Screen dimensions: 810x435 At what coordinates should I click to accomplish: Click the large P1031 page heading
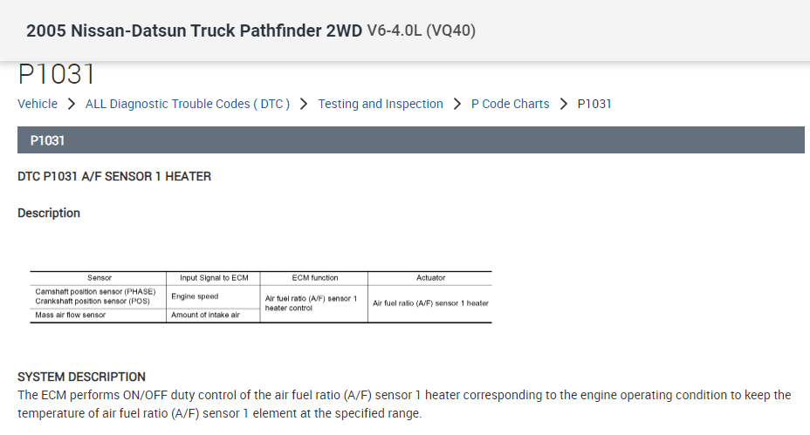tap(57, 75)
